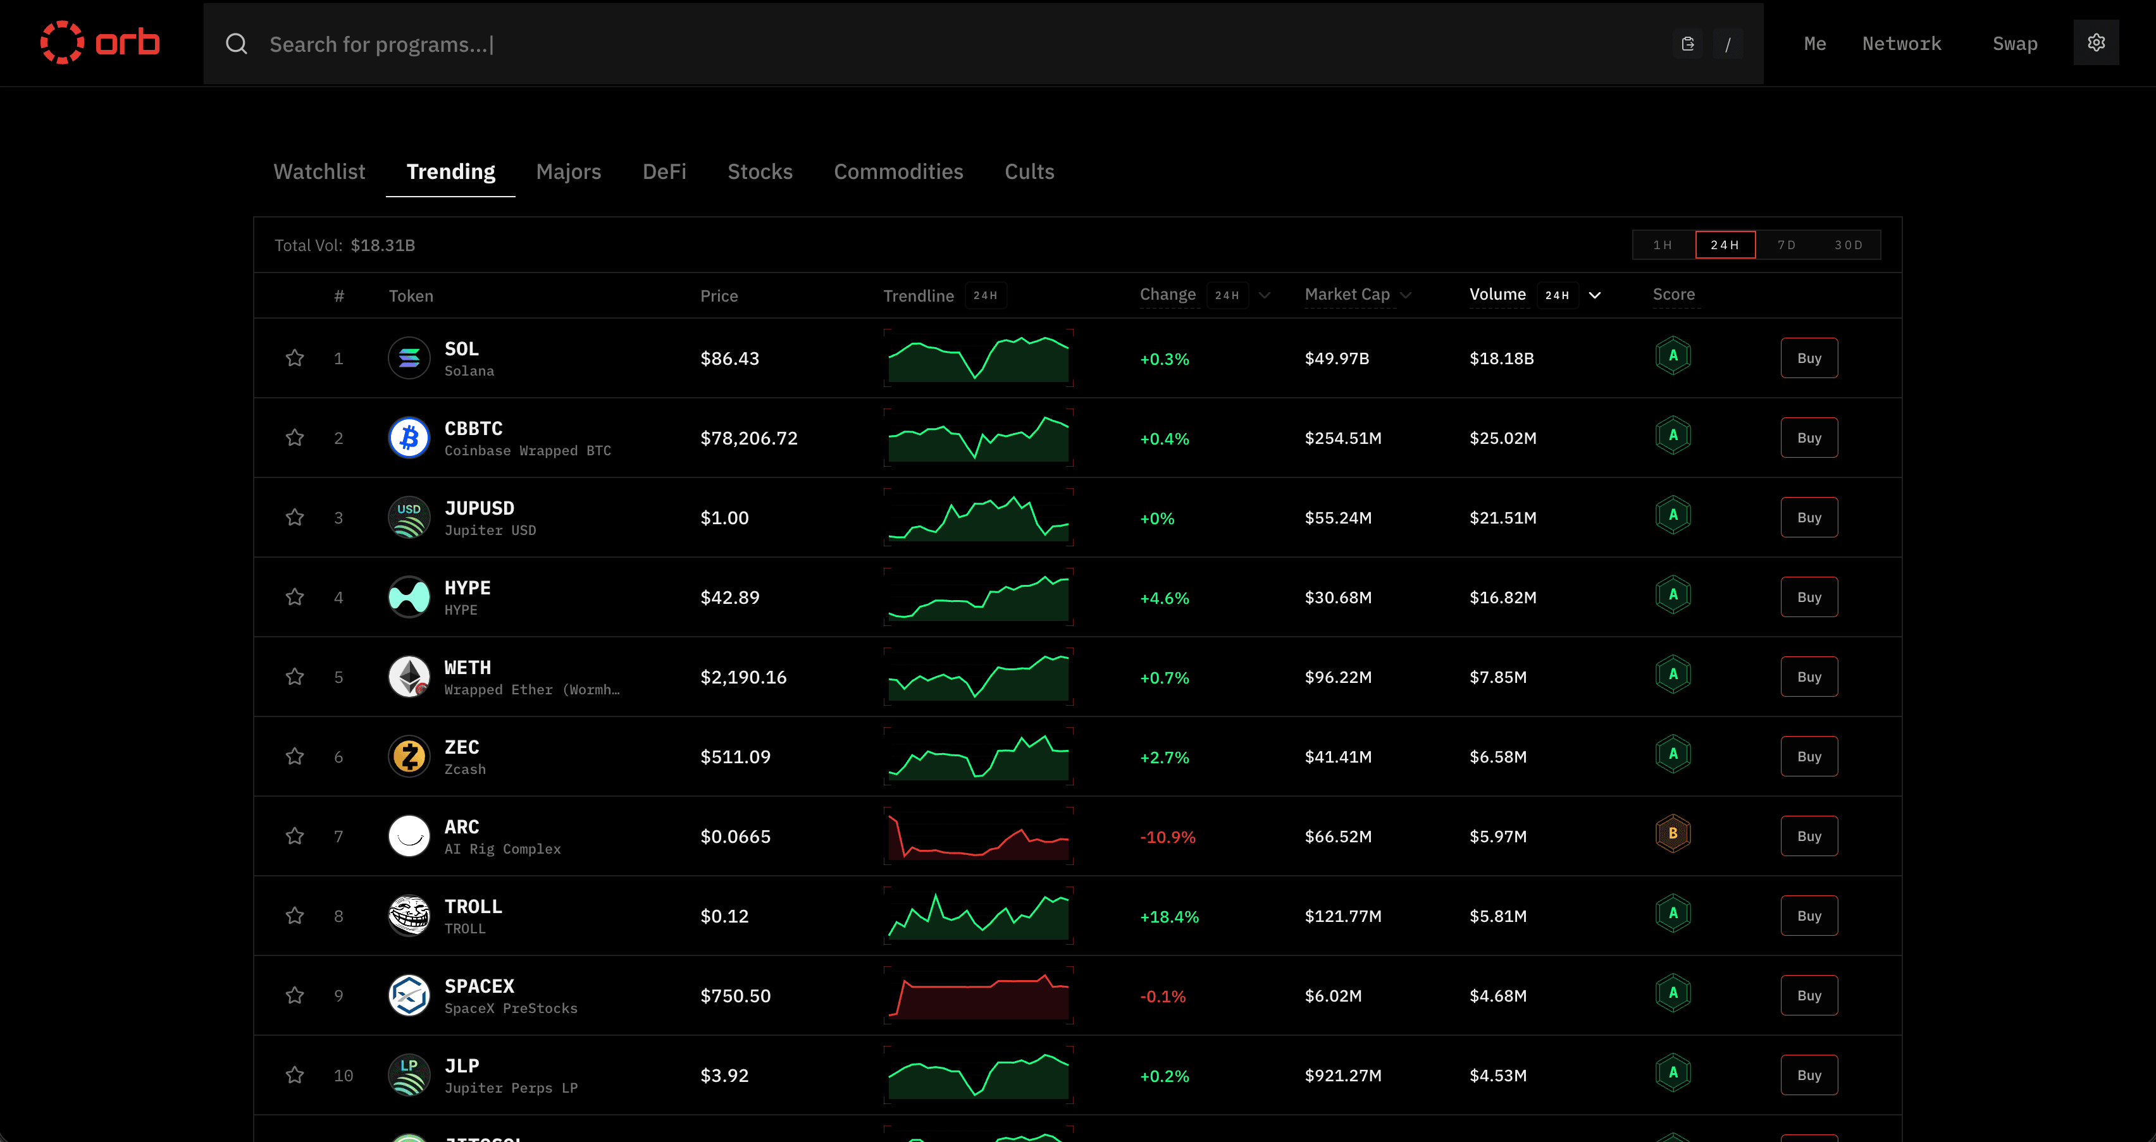
Task: Select the 1H timeframe
Action: click(x=1663, y=245)
